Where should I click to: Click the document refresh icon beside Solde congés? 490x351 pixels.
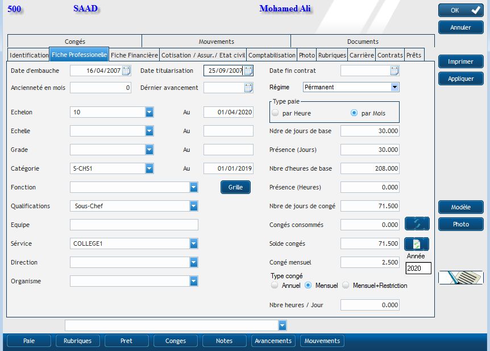(417, 244)
